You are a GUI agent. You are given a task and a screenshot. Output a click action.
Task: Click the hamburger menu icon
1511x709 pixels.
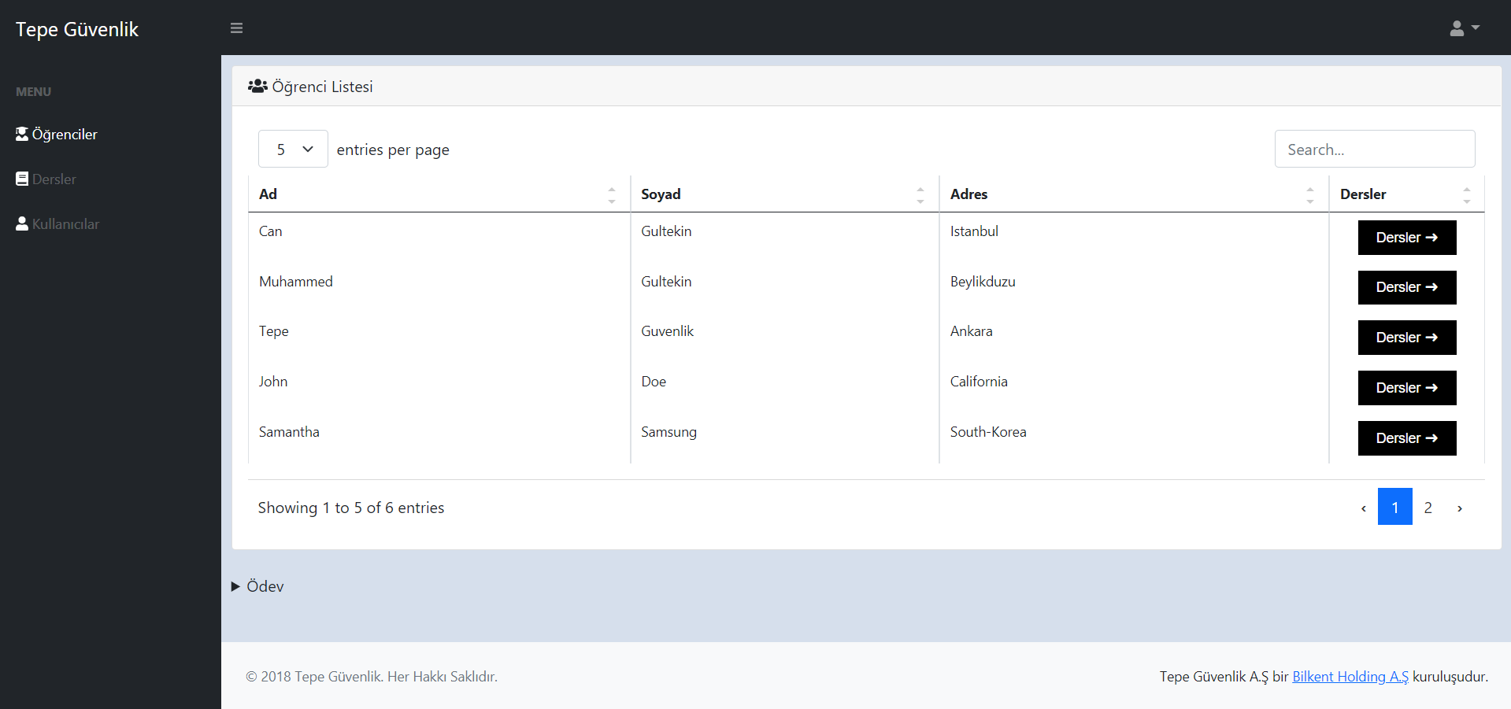tap(236, 28)
